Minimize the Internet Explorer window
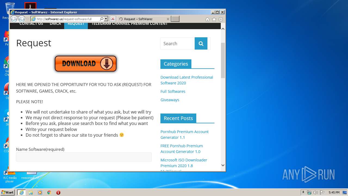This screenshot has height=196, width=348. pyautogui.click(x=213, y=12)
